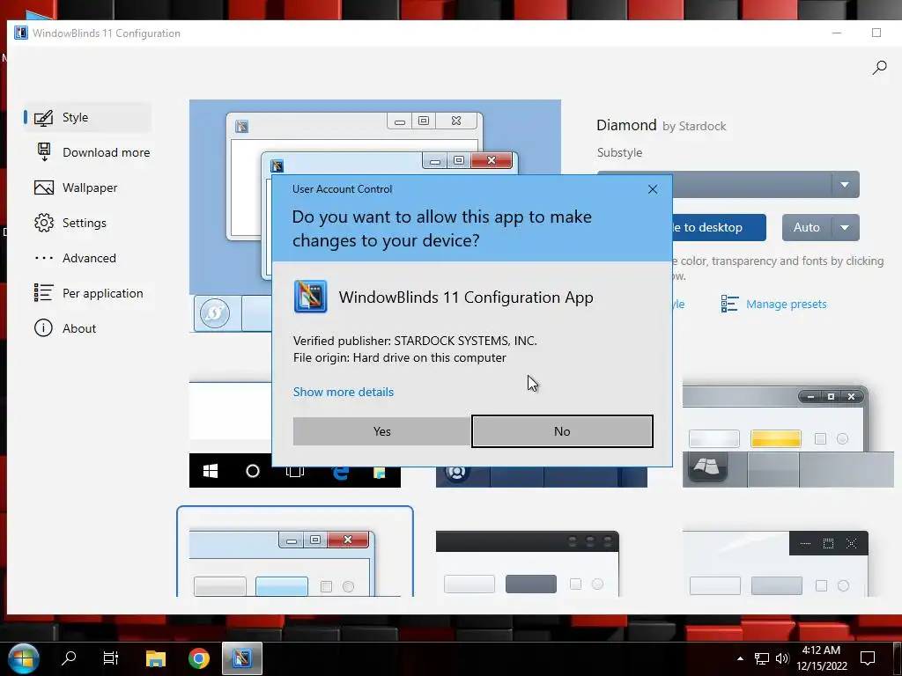Click the Per application list icon

[44, 293]
